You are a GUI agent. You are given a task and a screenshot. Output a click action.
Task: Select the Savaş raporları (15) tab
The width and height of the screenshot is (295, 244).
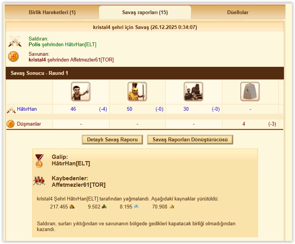click(145, 12)
